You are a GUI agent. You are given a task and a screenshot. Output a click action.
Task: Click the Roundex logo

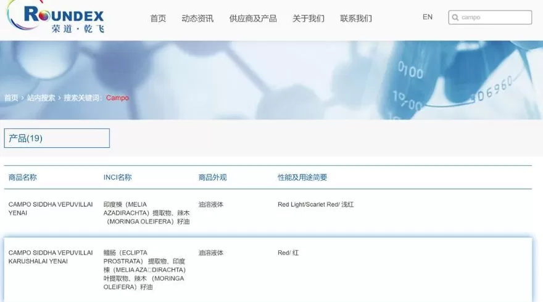(56, 17)
